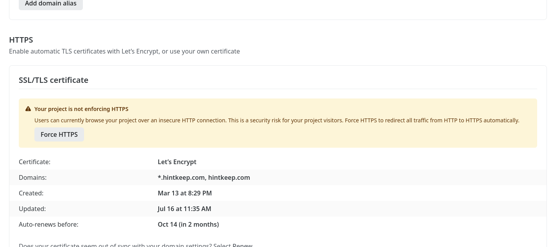Select the HTTPS section heading

[21, 40]
